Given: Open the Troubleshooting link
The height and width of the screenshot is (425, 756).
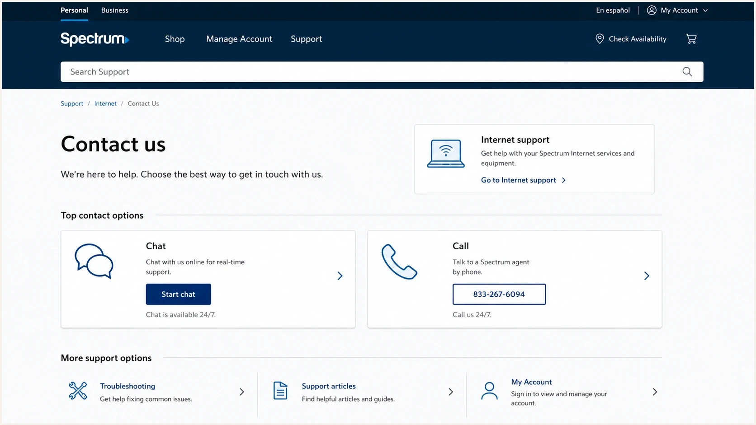Looking at the screenshot, I should pyautogui.click(x=128, y=386).
